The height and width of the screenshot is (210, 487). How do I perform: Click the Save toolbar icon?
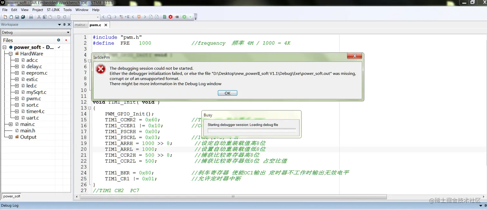(17, 17)
